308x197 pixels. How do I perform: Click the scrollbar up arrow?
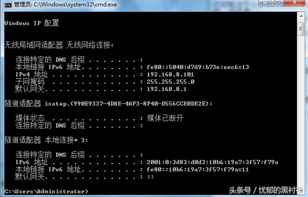coord(301,16)
